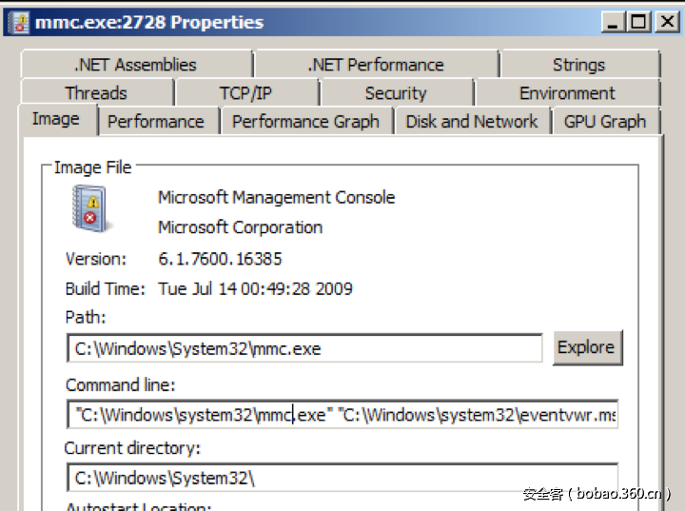
Task: Focus the Current directory text box
Action: [x=342, y=478]
